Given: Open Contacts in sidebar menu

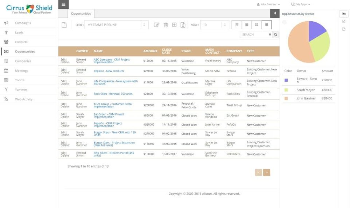Looking at the screenshot, I should click(x=21, y=42).
